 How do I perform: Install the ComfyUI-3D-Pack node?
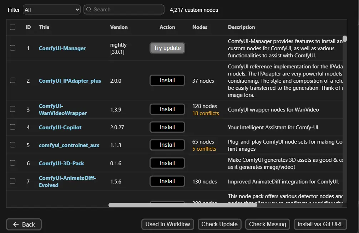[167, 163]
